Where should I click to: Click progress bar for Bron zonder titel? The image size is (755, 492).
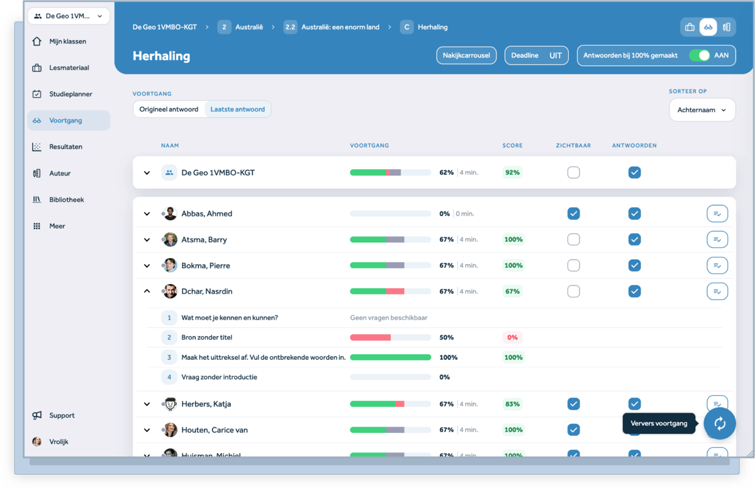click(390, 338)
